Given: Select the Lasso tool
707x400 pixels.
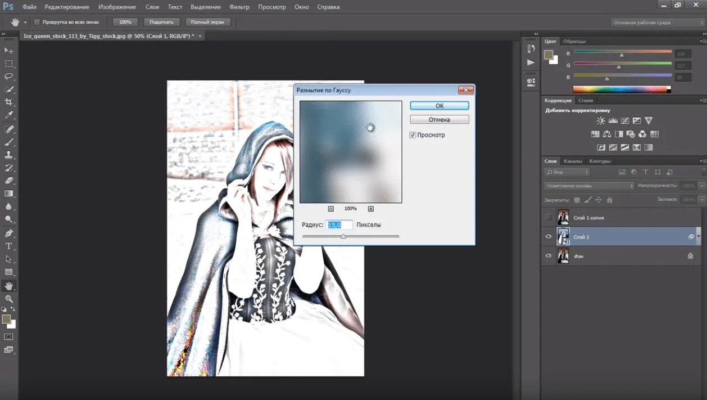Looking at the screenshot, I should click(x=9, y=77).
